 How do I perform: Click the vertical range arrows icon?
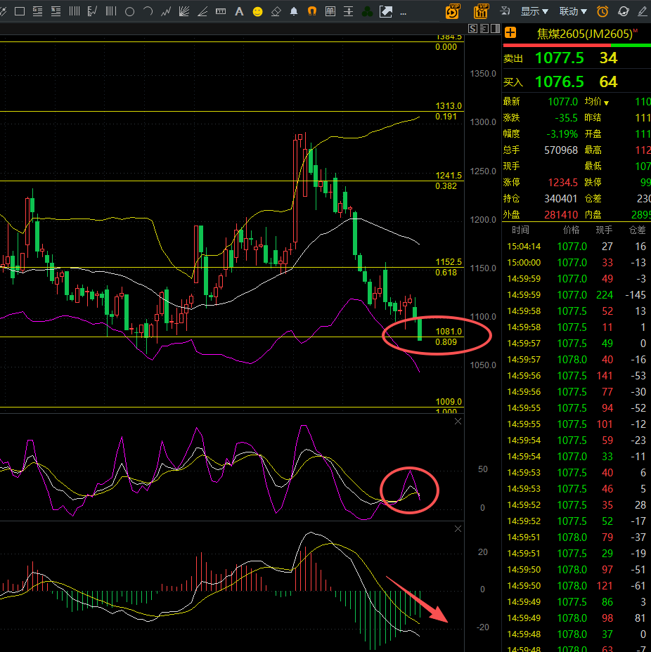tap(349, 12)
